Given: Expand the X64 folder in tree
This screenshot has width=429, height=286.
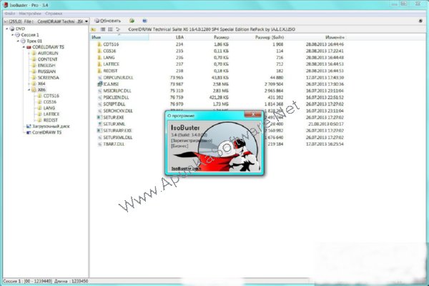Looking at the screenshot, I should (x=29, y=84).
